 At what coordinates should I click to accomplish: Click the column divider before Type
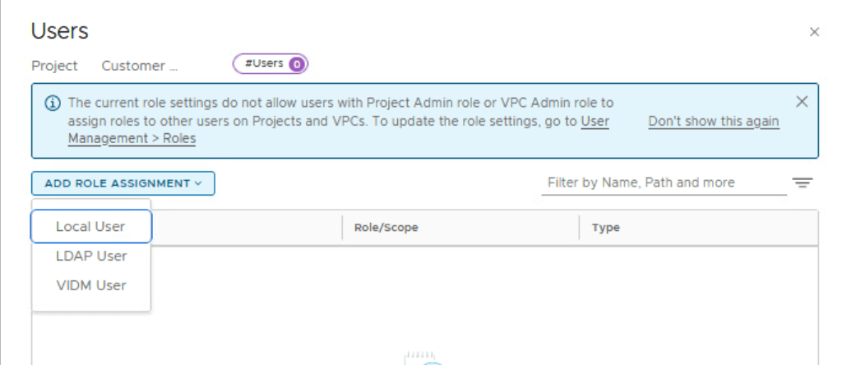tap(579, 228)
